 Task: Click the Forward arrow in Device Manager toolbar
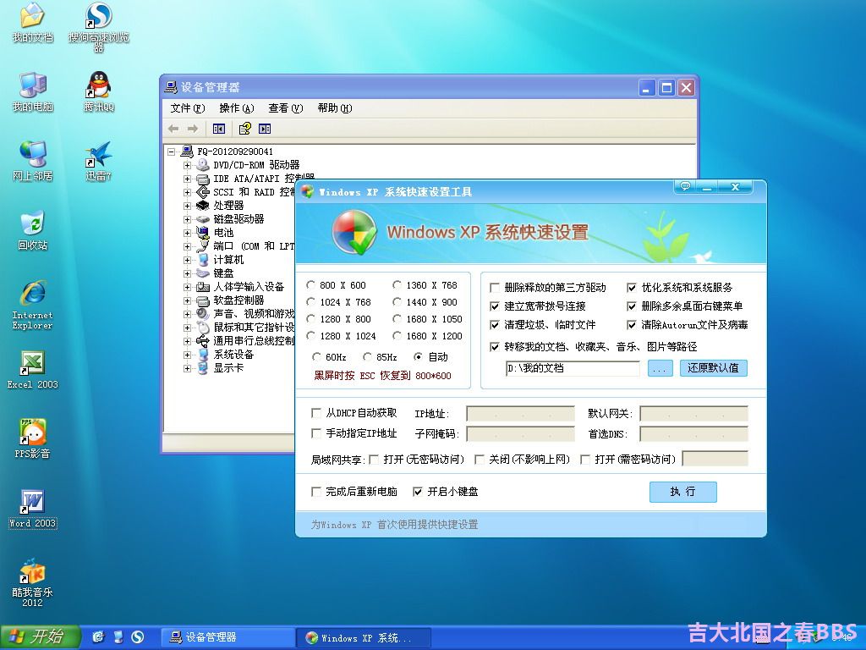click(x=193, y=129)
